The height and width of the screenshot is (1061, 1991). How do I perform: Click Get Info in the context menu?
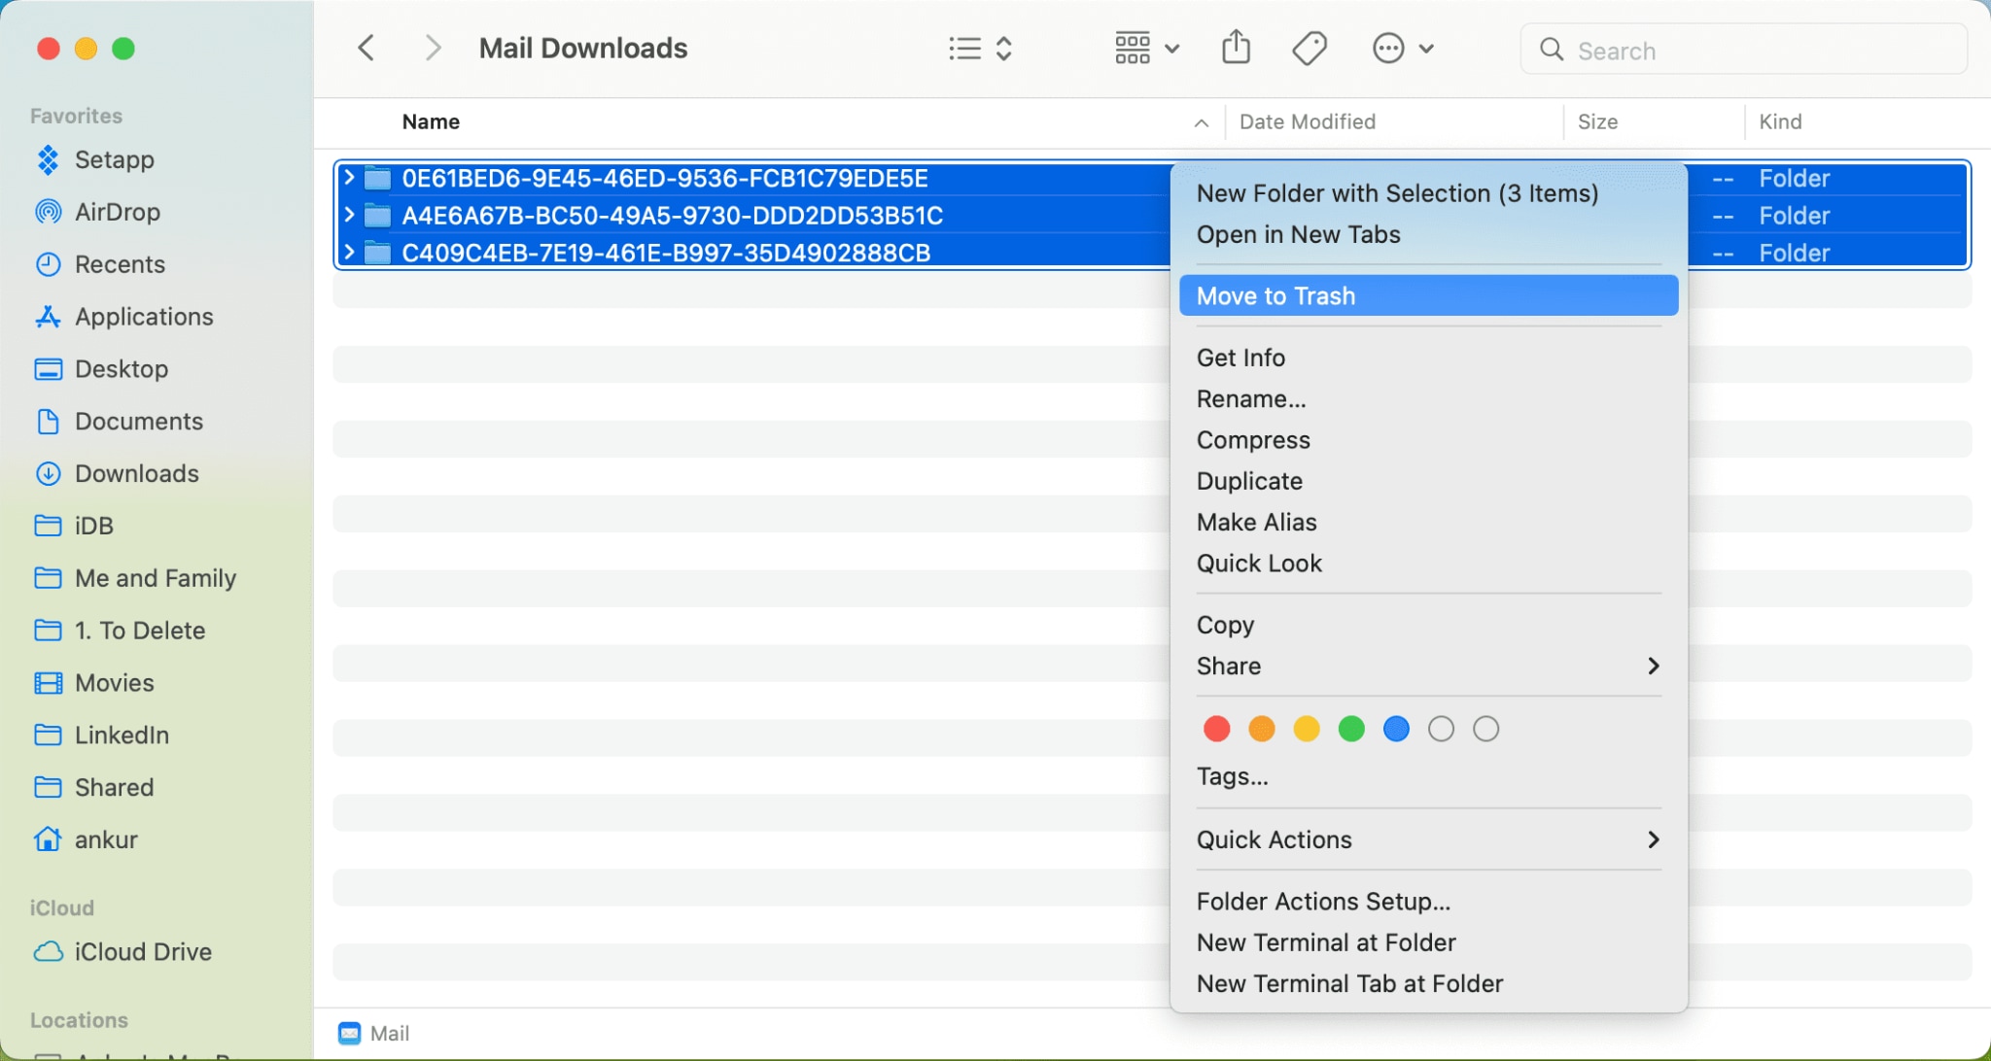[x=1240, y=357]
